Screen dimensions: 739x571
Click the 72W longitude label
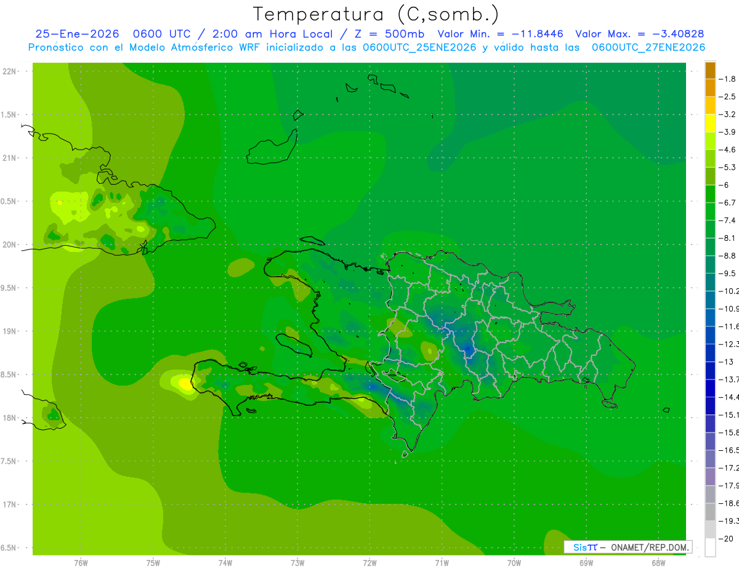pos(370,562)
